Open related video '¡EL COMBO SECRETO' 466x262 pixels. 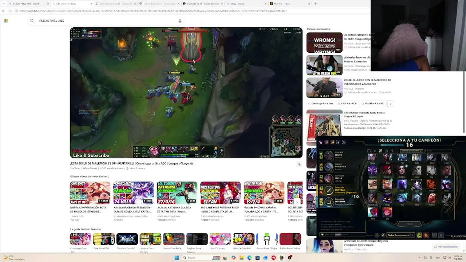click(x=324, y=43)
